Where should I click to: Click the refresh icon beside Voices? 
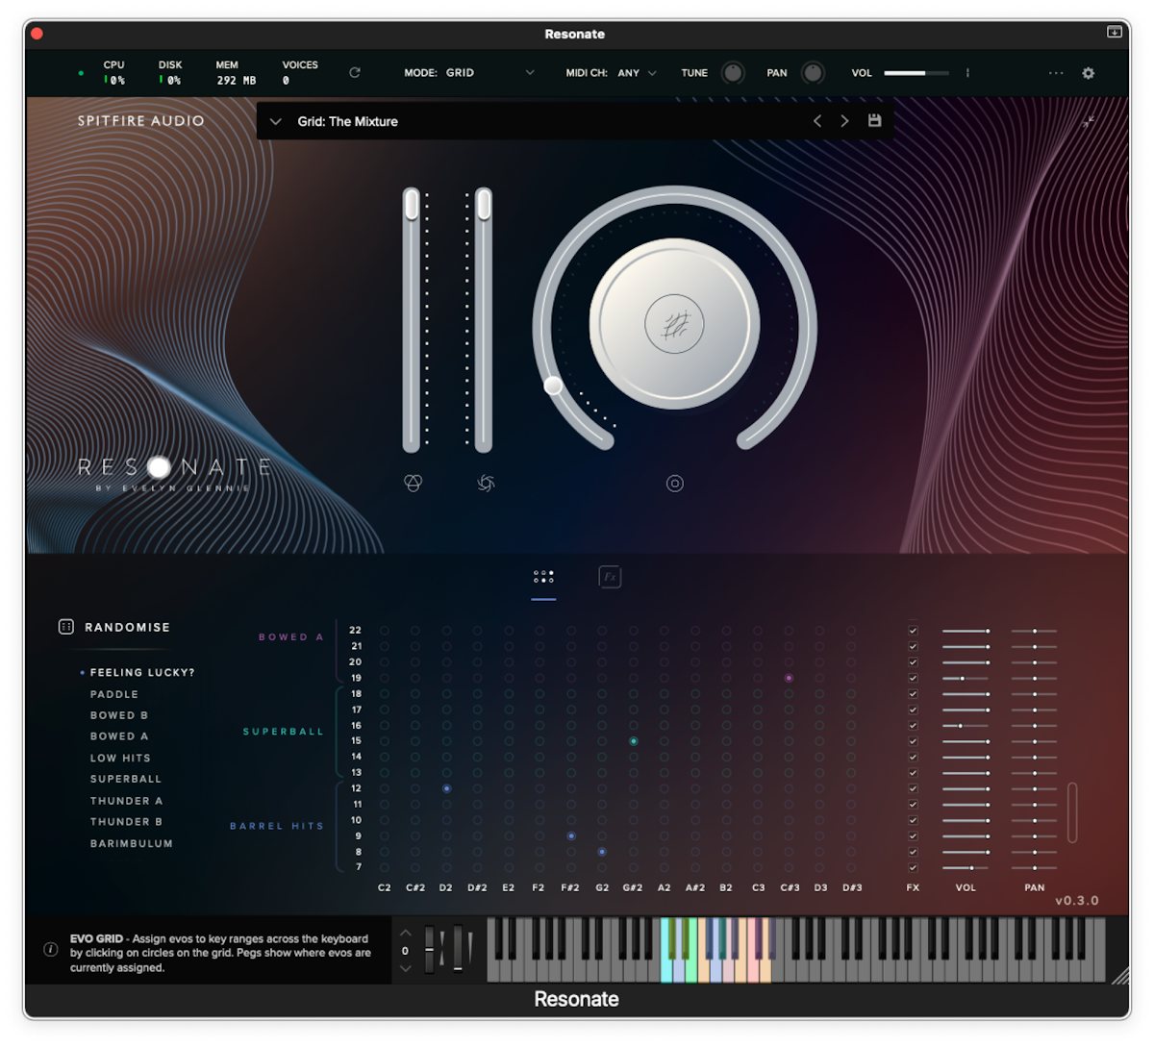(355, 73)
